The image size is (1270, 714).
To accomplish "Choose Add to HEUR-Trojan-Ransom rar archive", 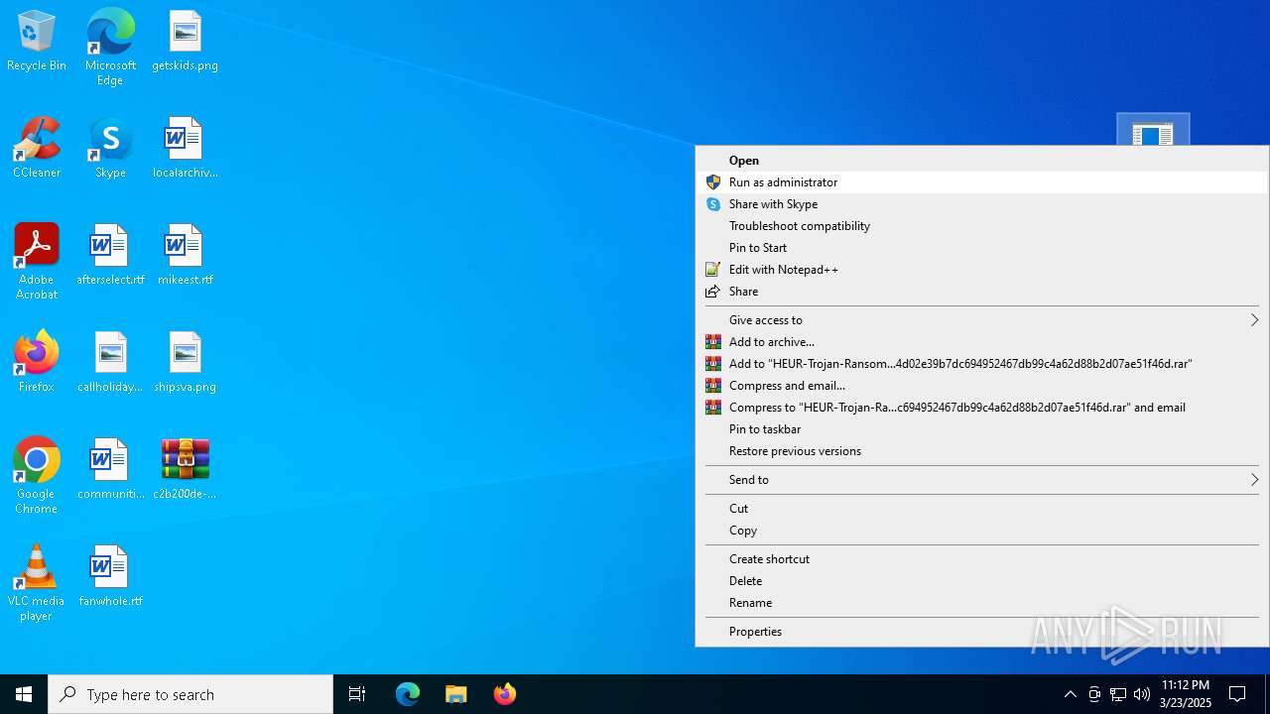I will point(981,364).
